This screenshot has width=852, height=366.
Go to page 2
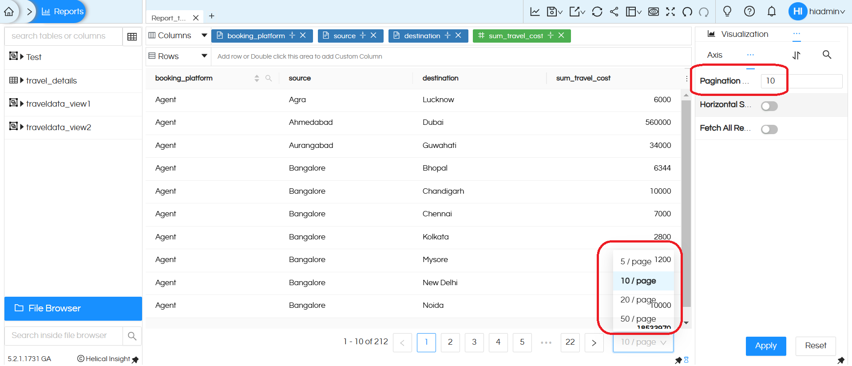point(450,342)
